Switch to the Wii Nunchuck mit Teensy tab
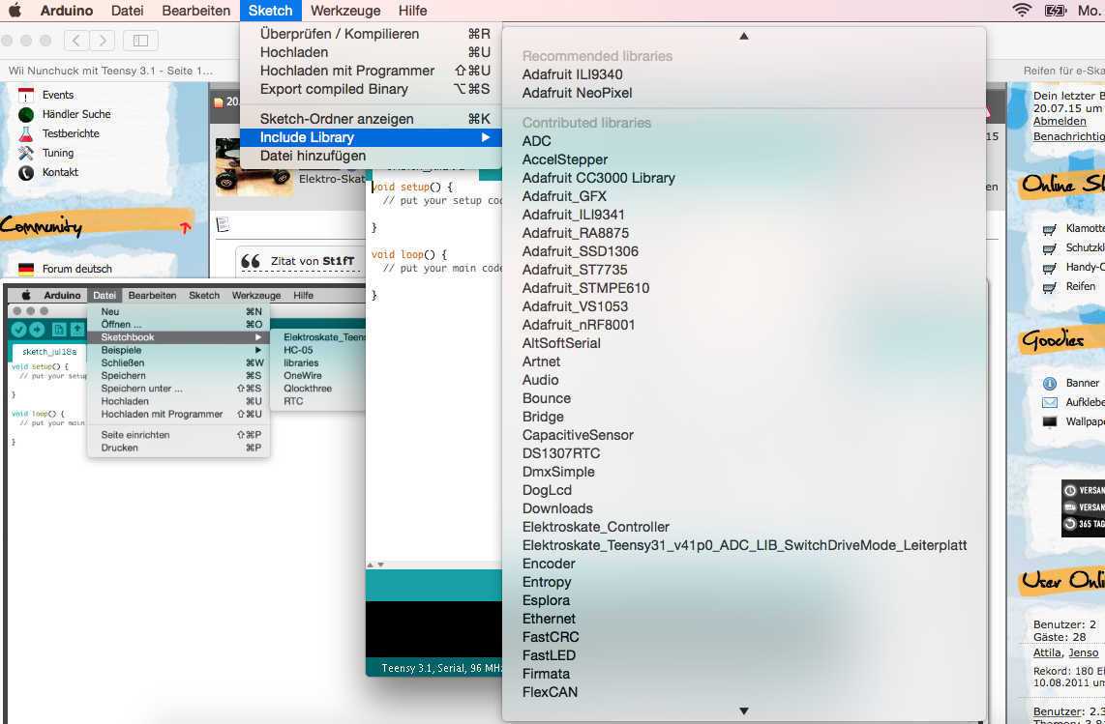 (110, 71)
